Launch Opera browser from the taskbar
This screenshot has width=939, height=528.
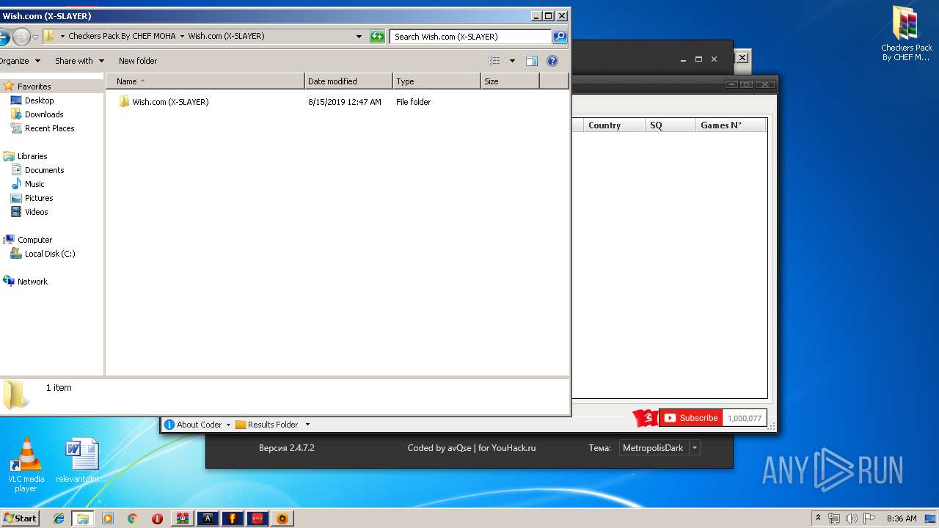pos(157,518)
